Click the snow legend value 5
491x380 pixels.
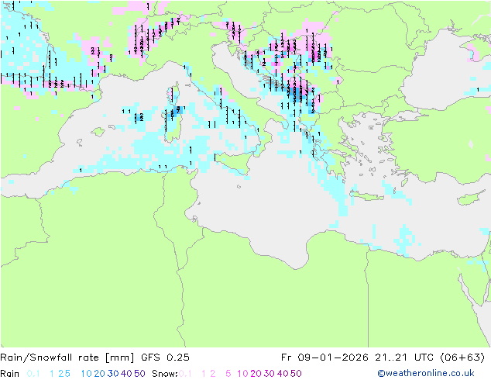[228, 374]
